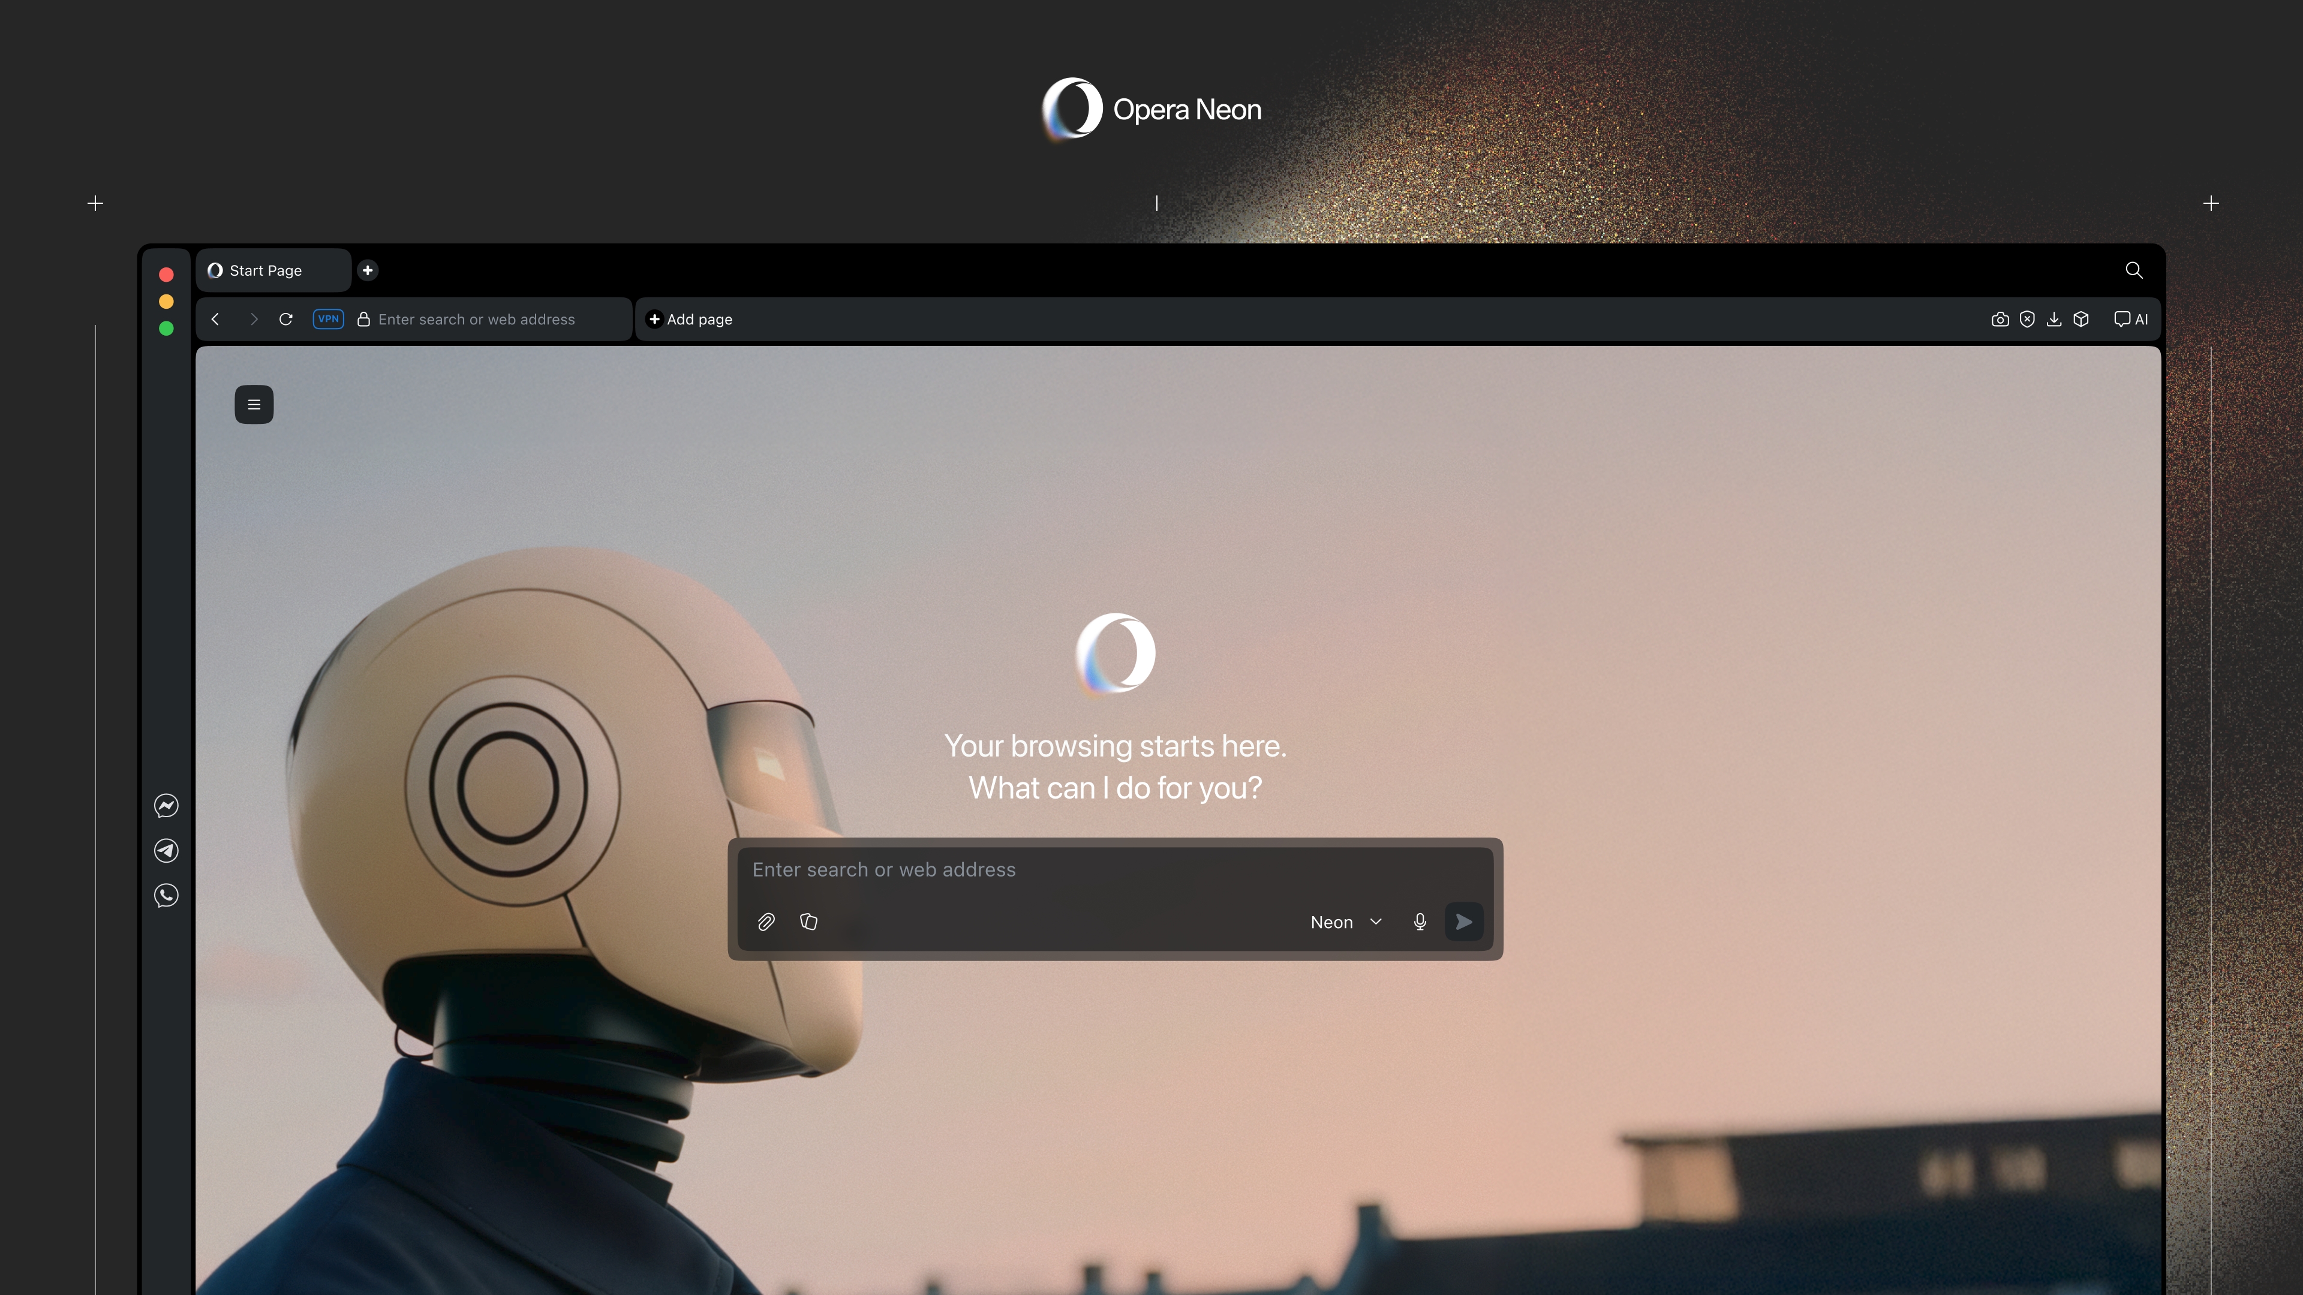Click the cards icon beside paperclip
This screenshot has height=1295, width=2303.
[808, 921]
